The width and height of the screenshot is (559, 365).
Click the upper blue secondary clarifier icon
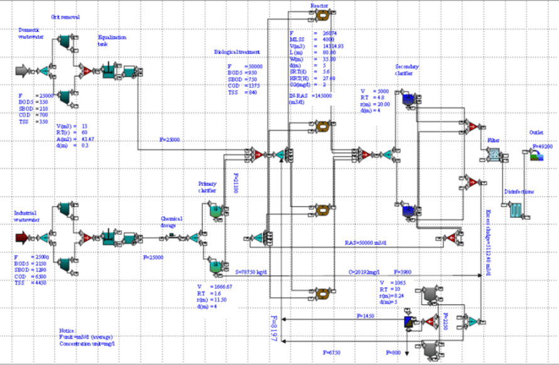[x=409, y=99]
